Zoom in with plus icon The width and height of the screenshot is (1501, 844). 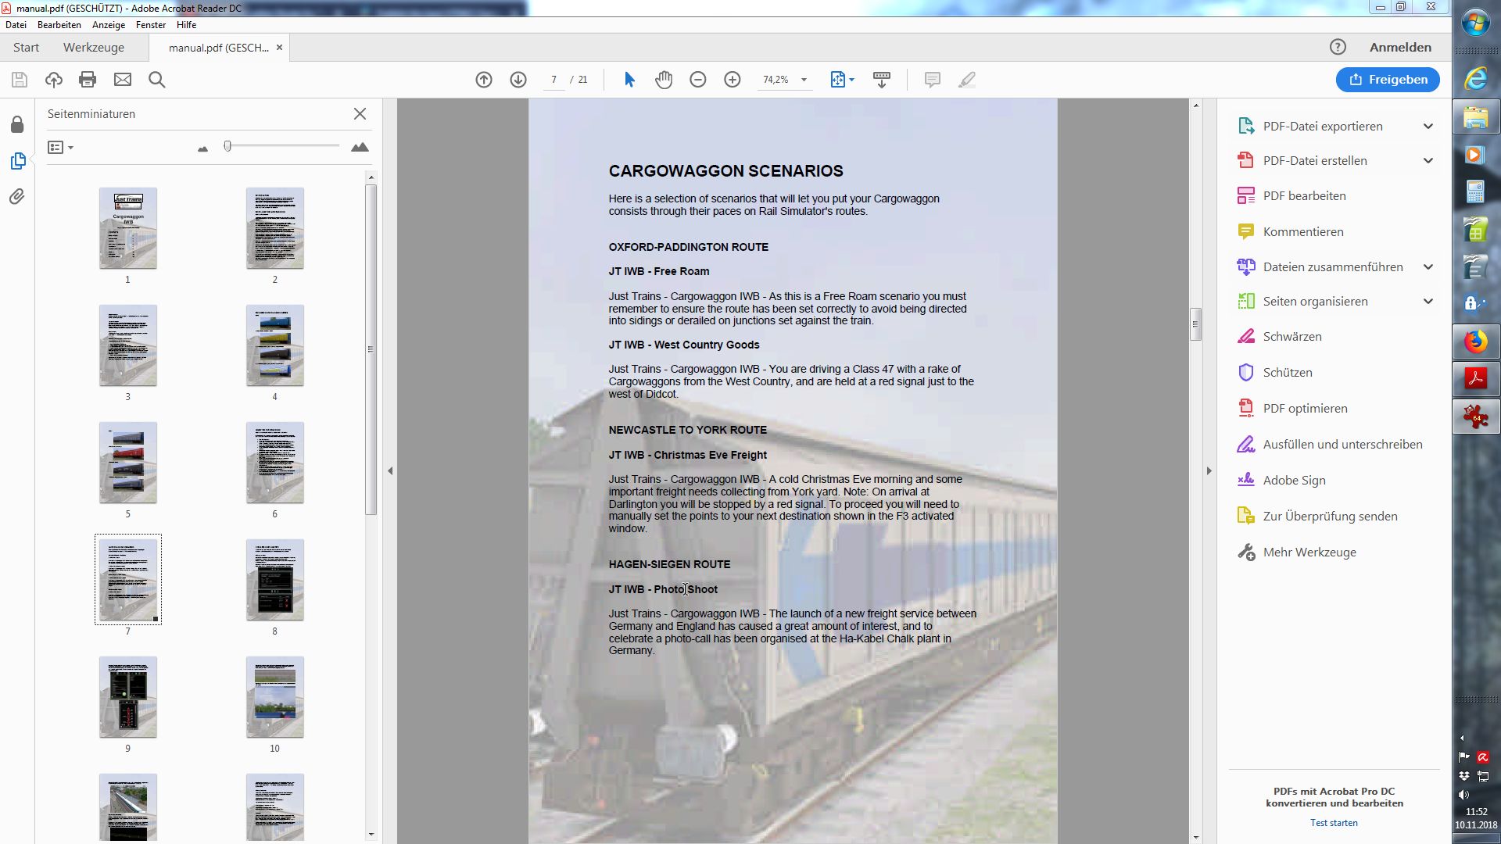click(733, 80)
